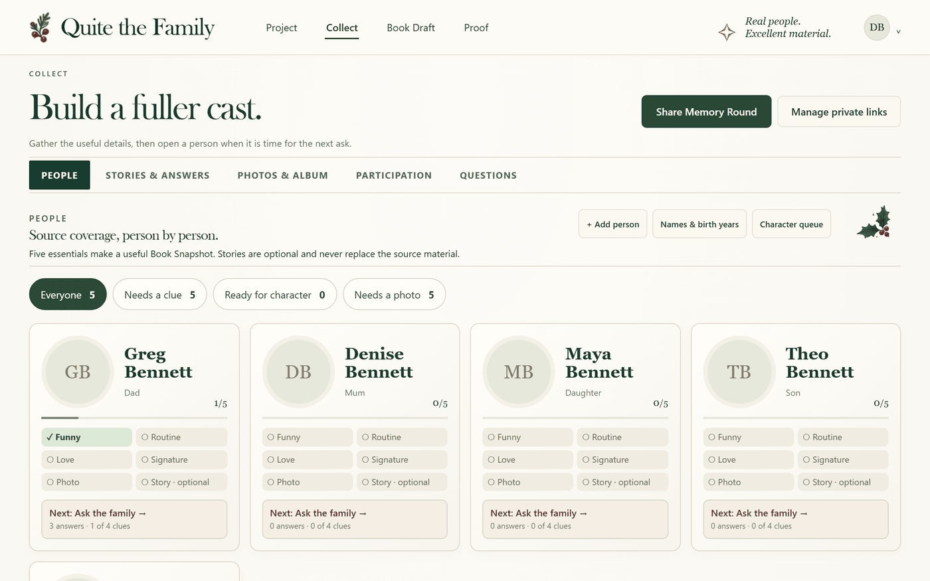
Task: Click Maya Bennett's Love chip
Action: point(528,459)
